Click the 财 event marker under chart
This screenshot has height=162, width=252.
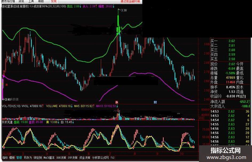(x=155, y=102)
